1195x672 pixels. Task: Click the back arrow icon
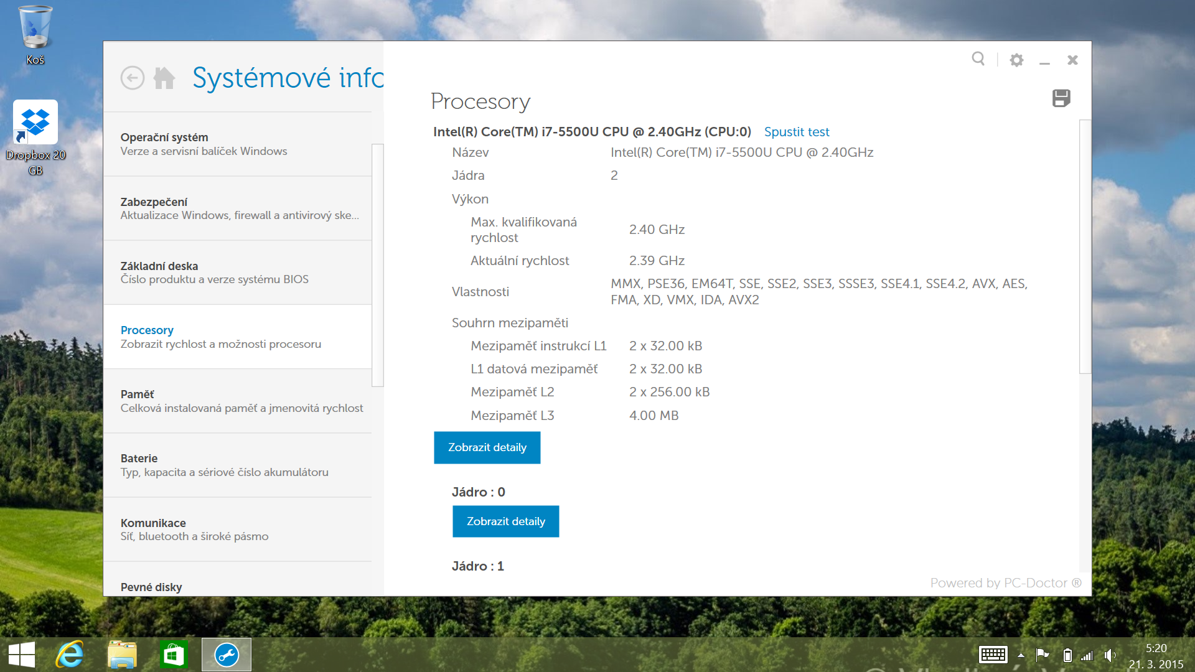(132, 78)
